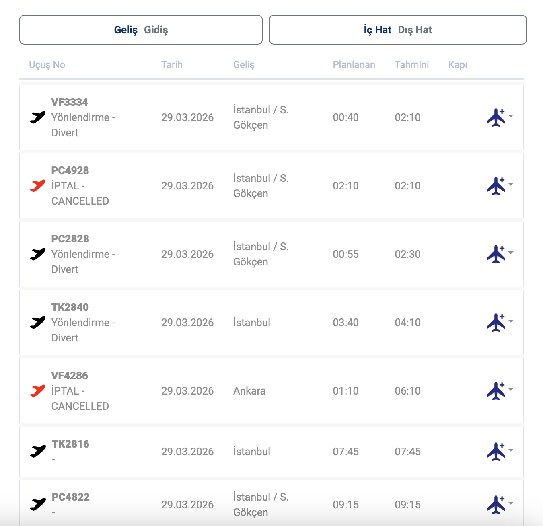Click the add-flight plane icon for TK2840
Image resolution: width=543 pixels, height=526 pixels.
click(496, 323)
